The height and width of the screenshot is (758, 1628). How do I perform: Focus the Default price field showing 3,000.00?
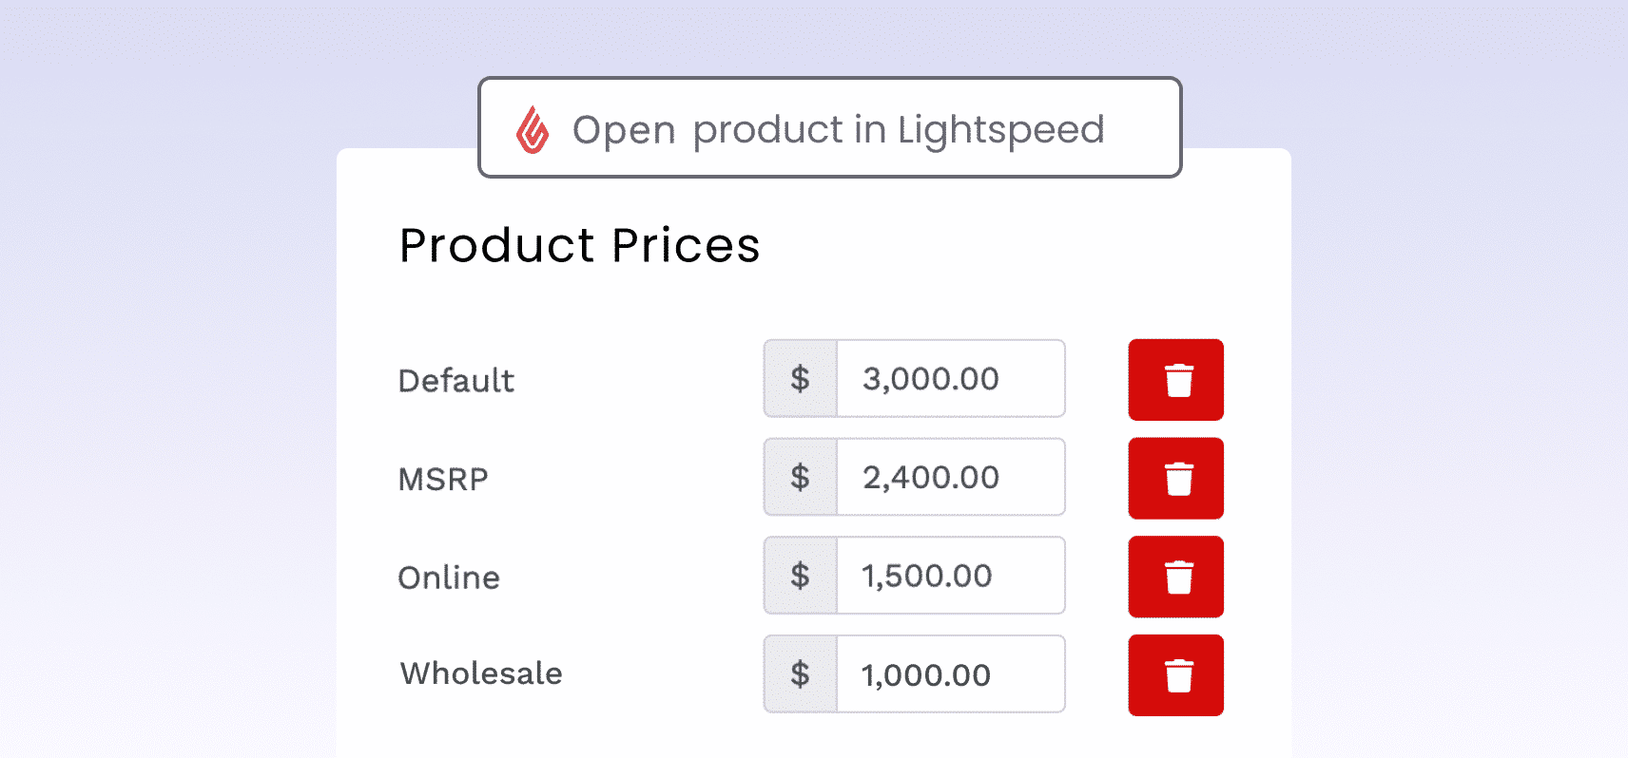(x=951, y=379)
